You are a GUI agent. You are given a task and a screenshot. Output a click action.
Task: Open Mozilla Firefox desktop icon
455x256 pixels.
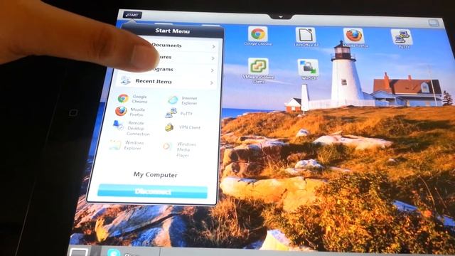tap(354, 38)
